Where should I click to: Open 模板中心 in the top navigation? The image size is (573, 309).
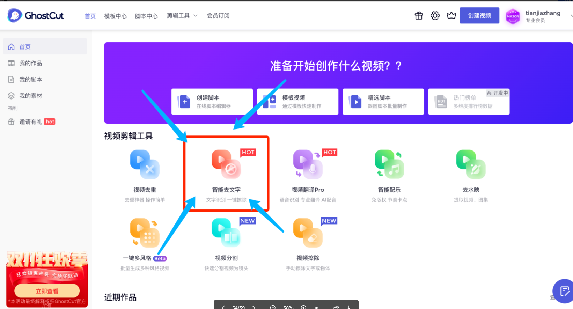(x=115, y=16)
